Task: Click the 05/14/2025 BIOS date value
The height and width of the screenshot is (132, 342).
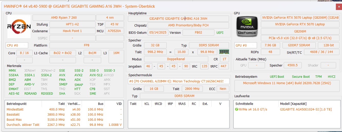Action: [x=158, y=32]
